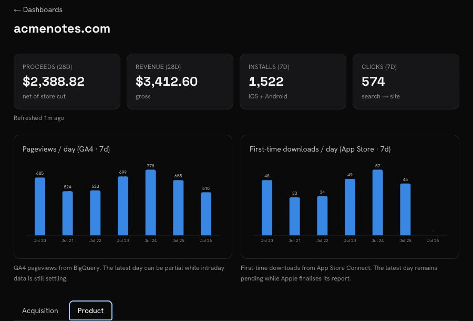The height and width of the screenshot is (321, 473).
Task: Click the PROCEEDS (28D) label
Action: [47, 67]
